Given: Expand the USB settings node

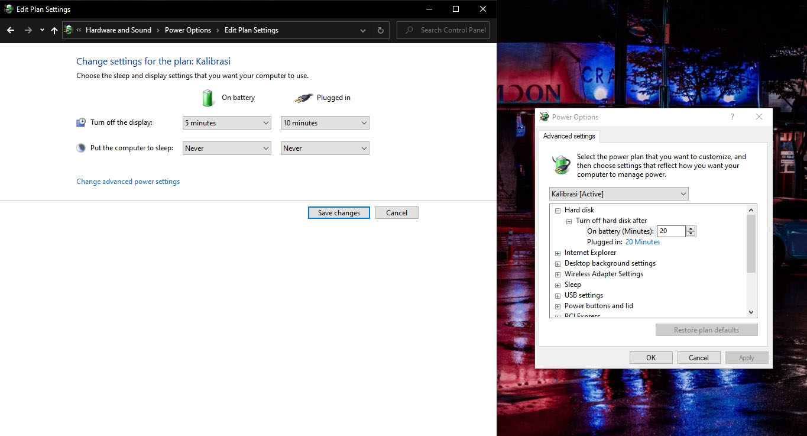Looking at the screenshot, I should [x=558, y=296].
